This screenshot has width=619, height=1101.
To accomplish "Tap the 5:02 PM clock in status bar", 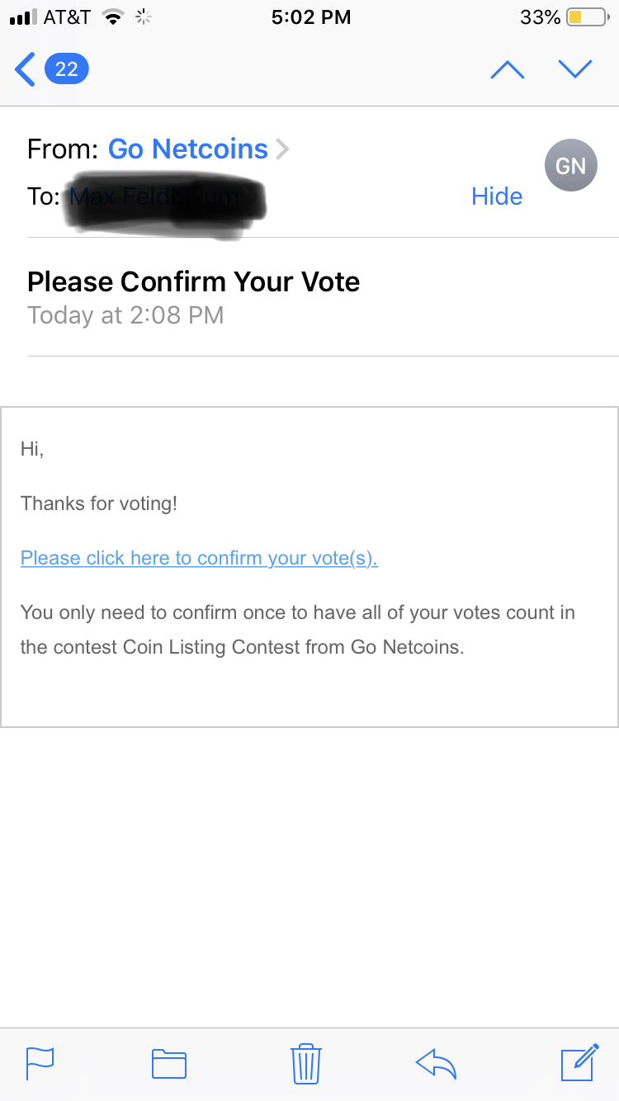I will tap(311, 17).
